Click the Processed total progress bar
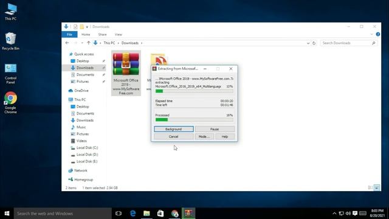 pyautogui.click(x=194, y=120)
